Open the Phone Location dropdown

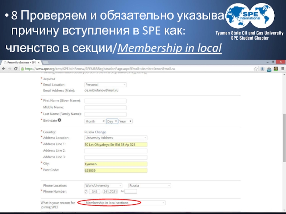tap(103, 185)
